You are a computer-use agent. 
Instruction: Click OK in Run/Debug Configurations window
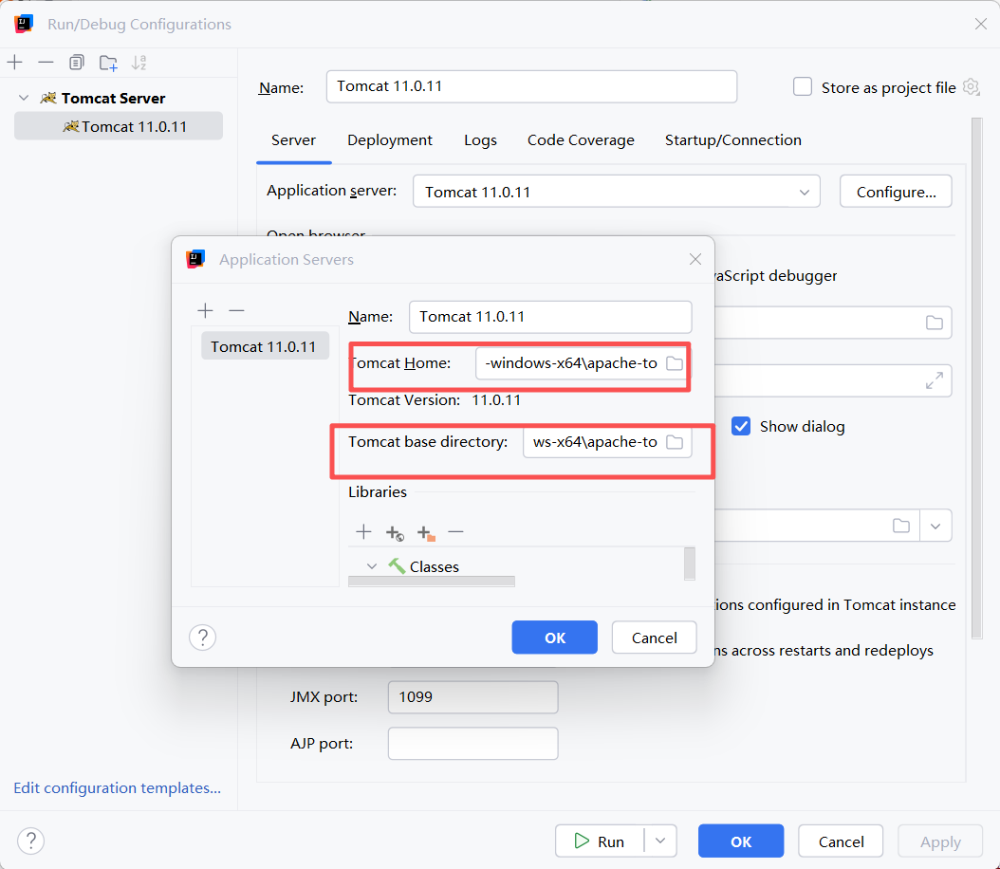click(x=740, y=841)
